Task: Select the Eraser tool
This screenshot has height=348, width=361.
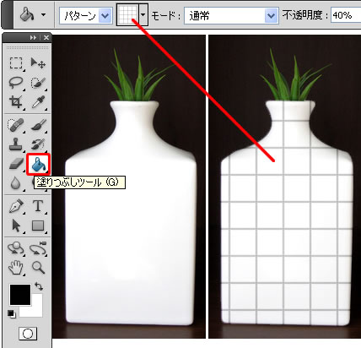Action: (x=16, y=164)
